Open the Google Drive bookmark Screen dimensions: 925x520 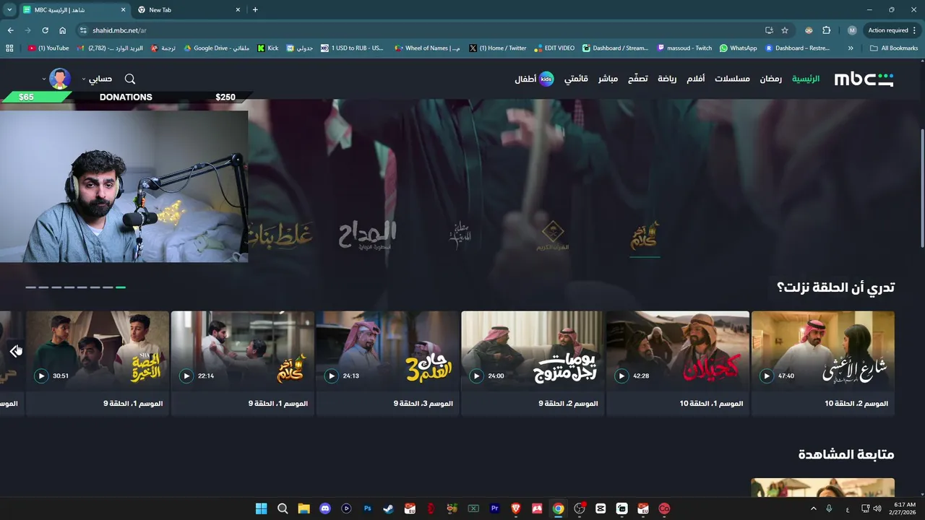(x=217, y=48)
